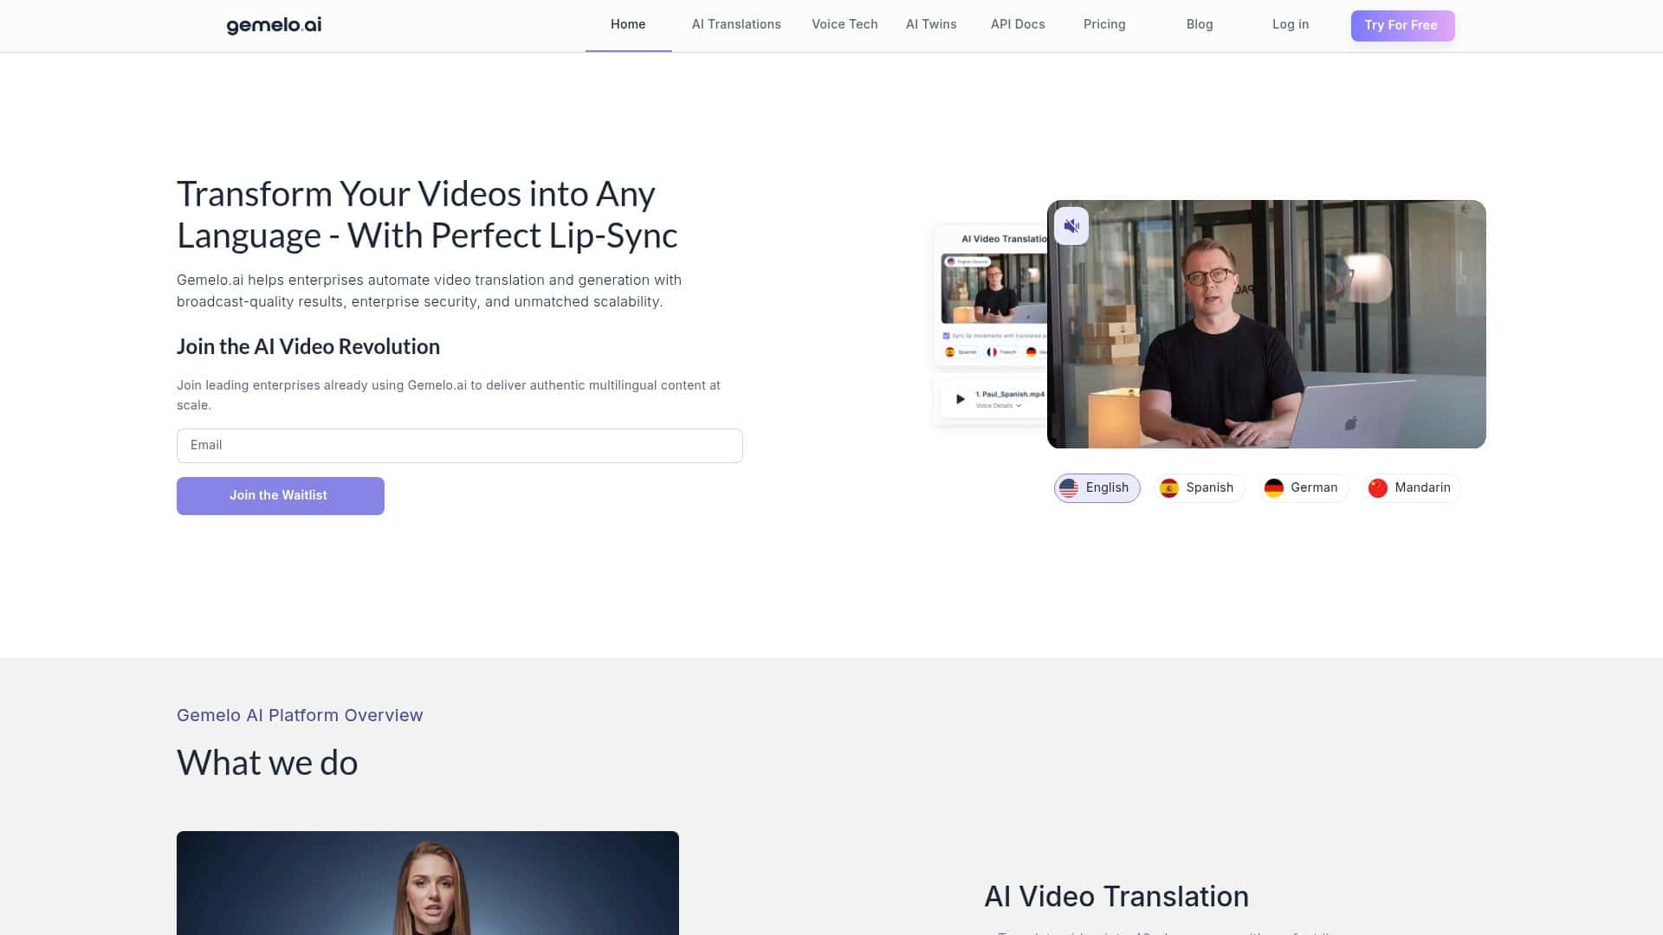Play the Paul_Spanish.mp4 preview
This screenshot has width=1663, height=935.
[x=960, y=399]
